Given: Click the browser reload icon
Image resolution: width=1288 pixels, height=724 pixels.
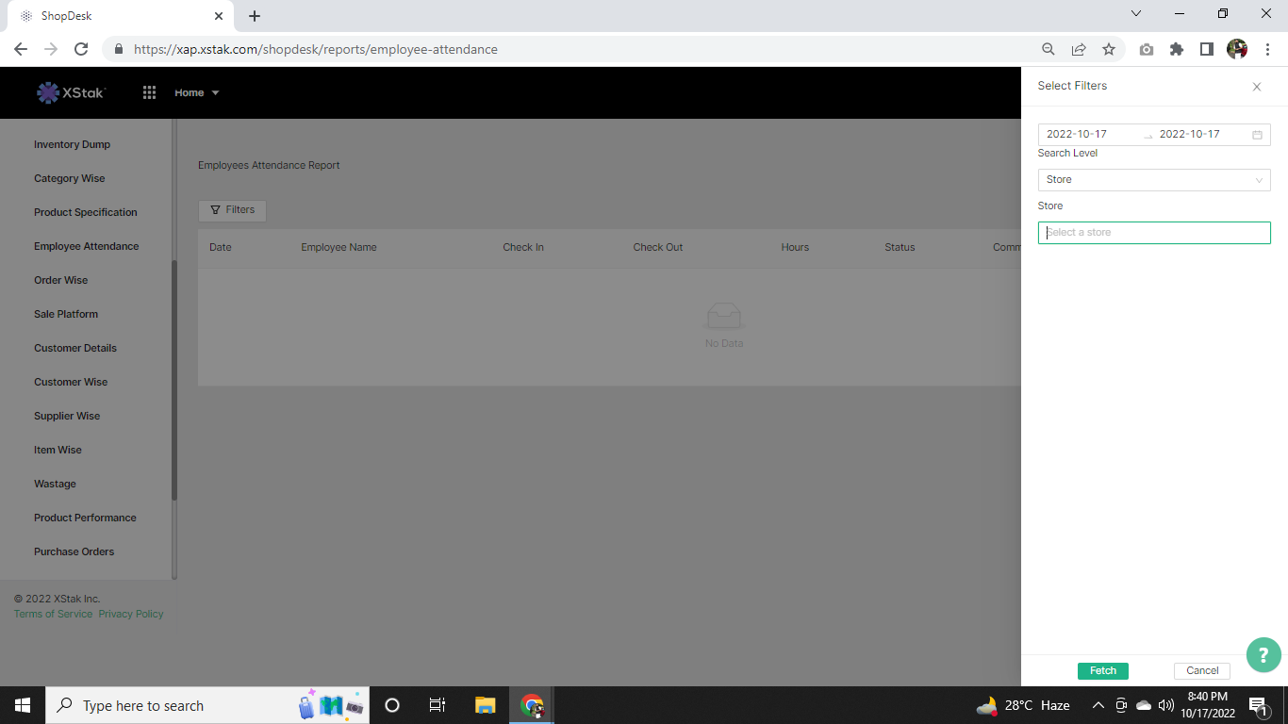Looking at the screenshot, I should [81, 49].
